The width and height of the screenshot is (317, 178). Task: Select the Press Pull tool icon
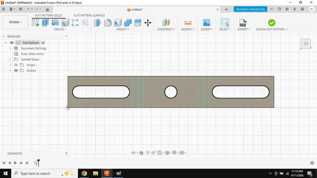pyautogui.click(x=98, y=23)
